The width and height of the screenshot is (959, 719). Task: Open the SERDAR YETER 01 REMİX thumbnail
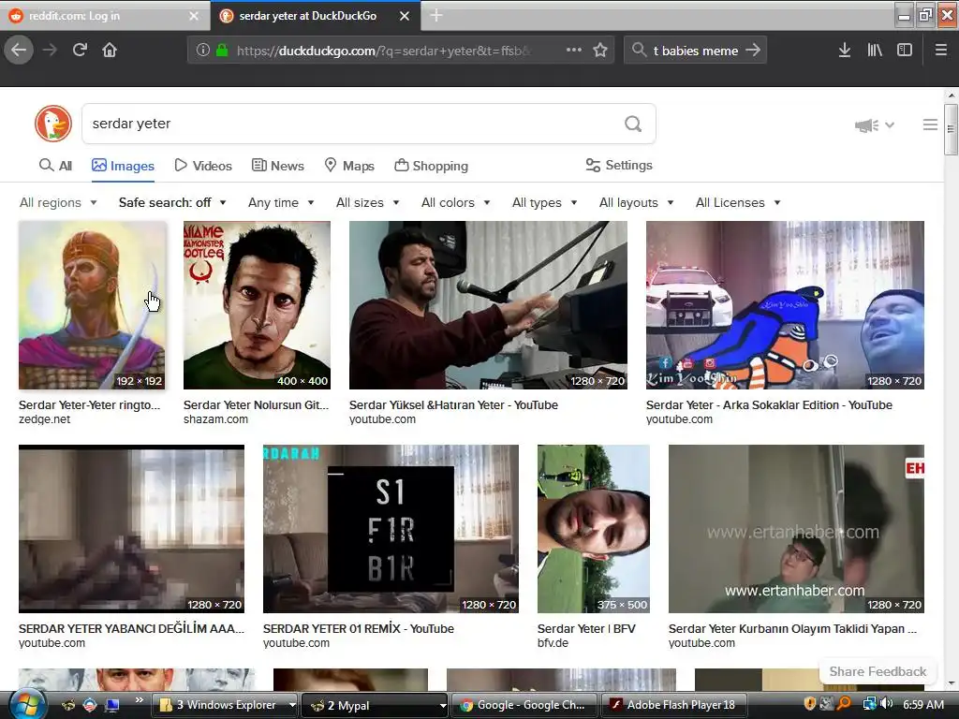(x=391, y=529)
